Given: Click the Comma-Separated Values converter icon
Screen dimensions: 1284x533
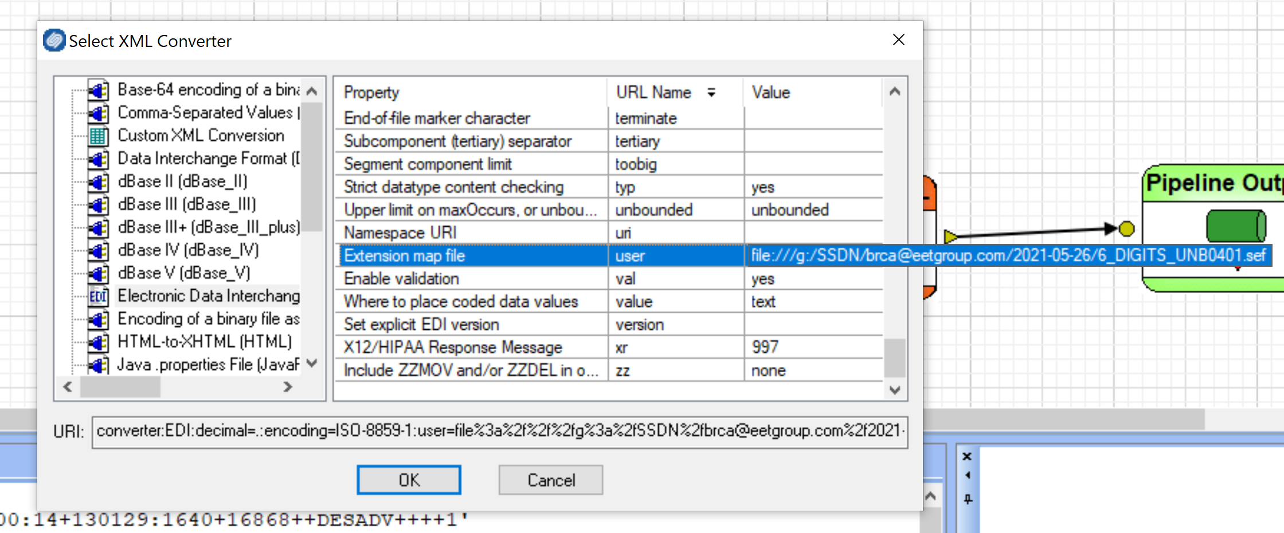Looking at the screenshot, I should point(98,113).
